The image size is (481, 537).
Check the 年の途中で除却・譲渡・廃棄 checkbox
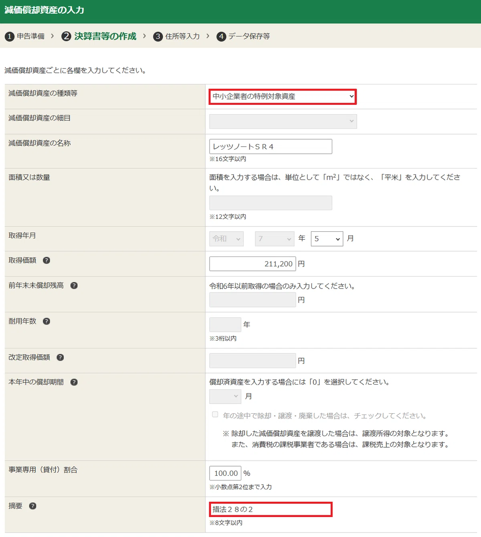[215, 415]
